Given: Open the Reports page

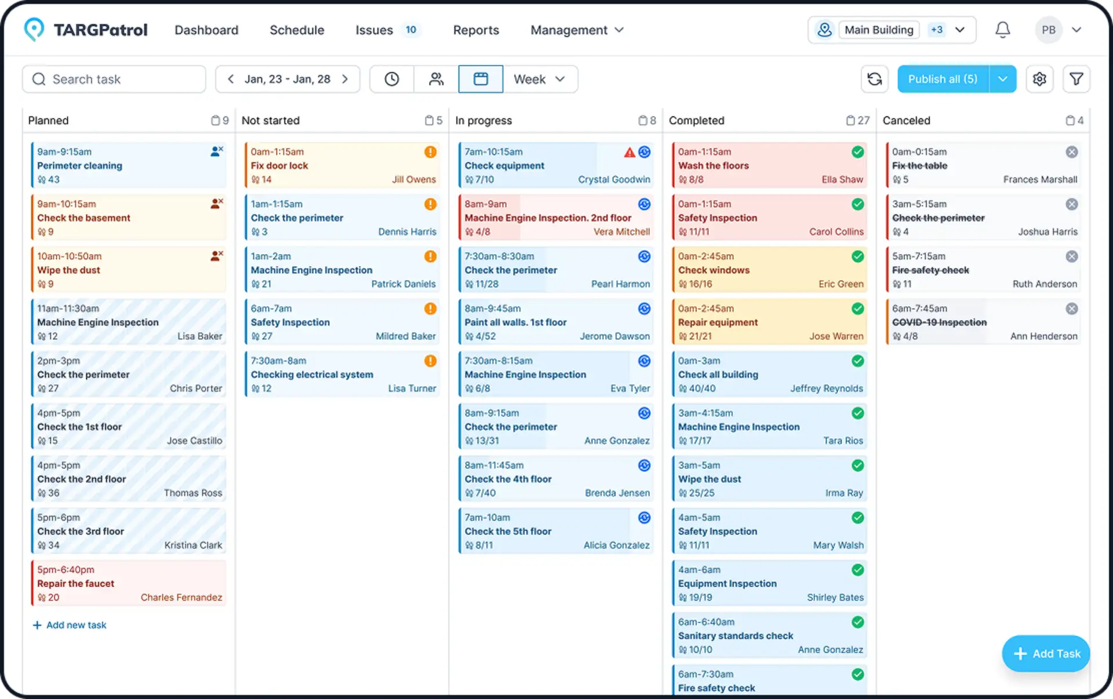Looking at the screenshot, I should point(476,30).
